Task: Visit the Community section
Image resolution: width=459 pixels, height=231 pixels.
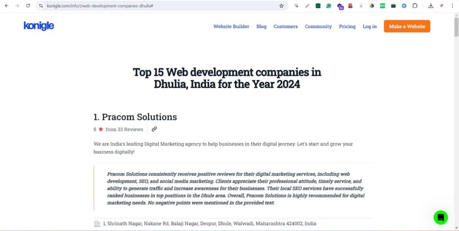Action: (318, 26)
